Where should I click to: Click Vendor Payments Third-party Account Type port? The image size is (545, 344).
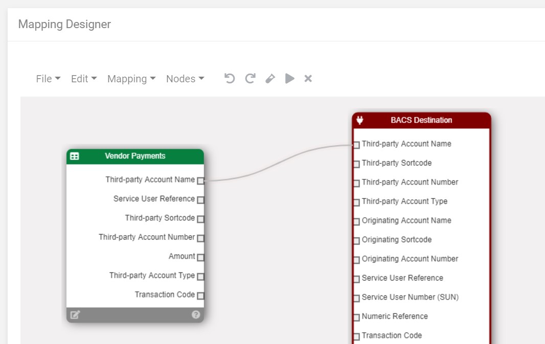200,277
